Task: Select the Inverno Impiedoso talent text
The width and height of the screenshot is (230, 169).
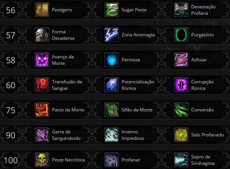Action: click(x=133, y=135)
